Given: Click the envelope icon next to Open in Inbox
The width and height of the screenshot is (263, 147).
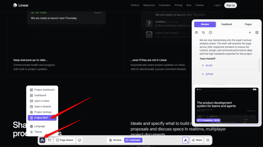Looking at the screenshot, I should [31, 101].
